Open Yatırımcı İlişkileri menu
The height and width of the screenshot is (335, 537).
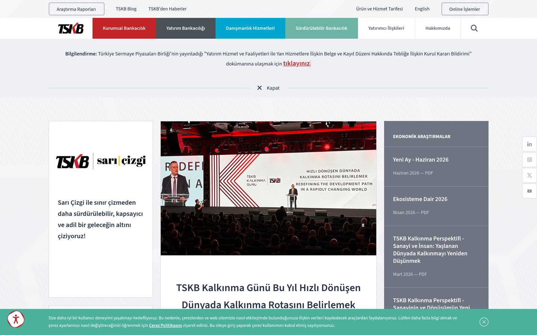[386, 28]
